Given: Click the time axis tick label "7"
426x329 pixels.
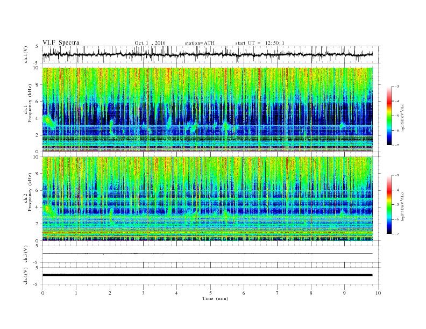Looking at the screenshot, I should pyautogui.click(x=278, y=293).
